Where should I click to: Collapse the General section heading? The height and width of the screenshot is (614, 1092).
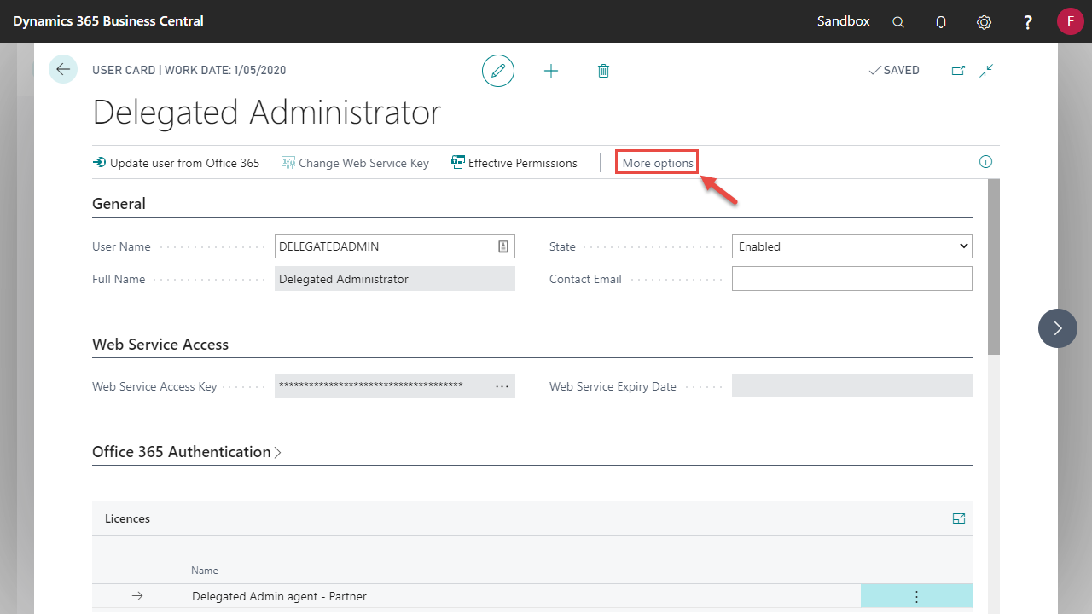(x=119, y=204)
